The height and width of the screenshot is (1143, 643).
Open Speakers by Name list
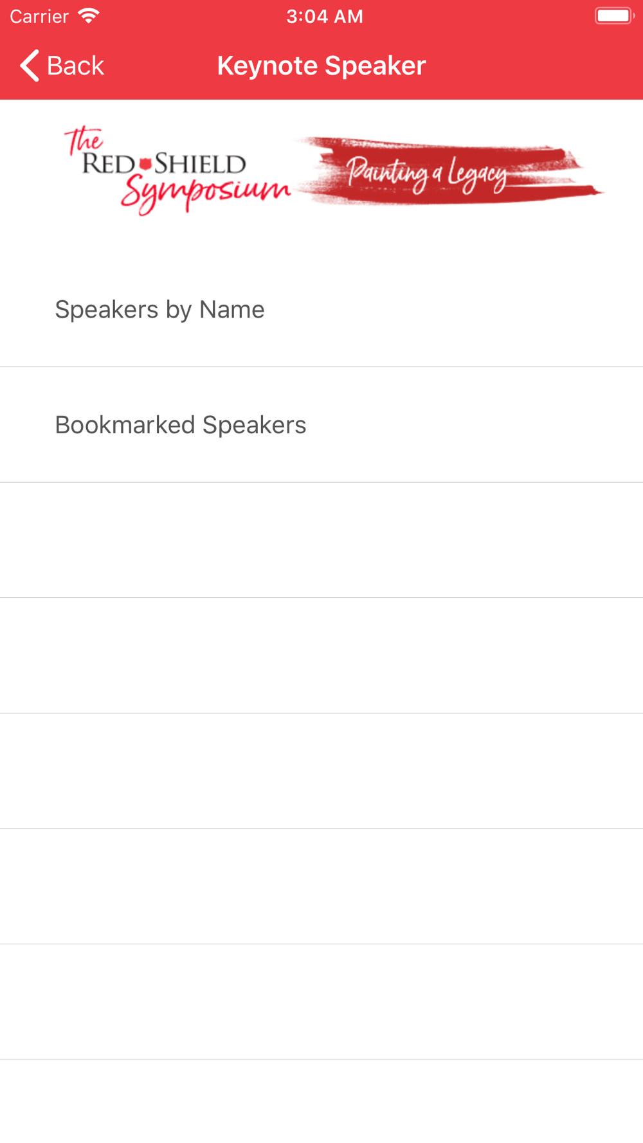[x=321, y=309]
